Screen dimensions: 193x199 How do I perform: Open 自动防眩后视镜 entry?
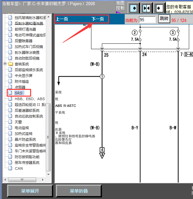click(x=27, y=58)
